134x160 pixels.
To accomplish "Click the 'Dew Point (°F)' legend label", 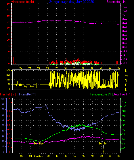I will 122,94.
